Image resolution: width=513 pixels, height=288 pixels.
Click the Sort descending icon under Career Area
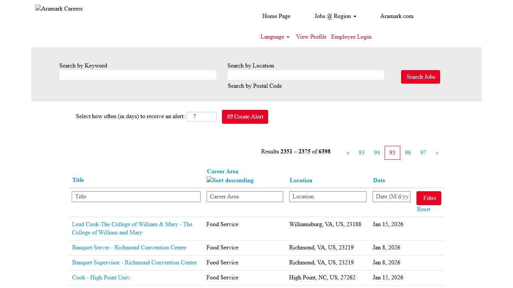click(x=209, y=180)
